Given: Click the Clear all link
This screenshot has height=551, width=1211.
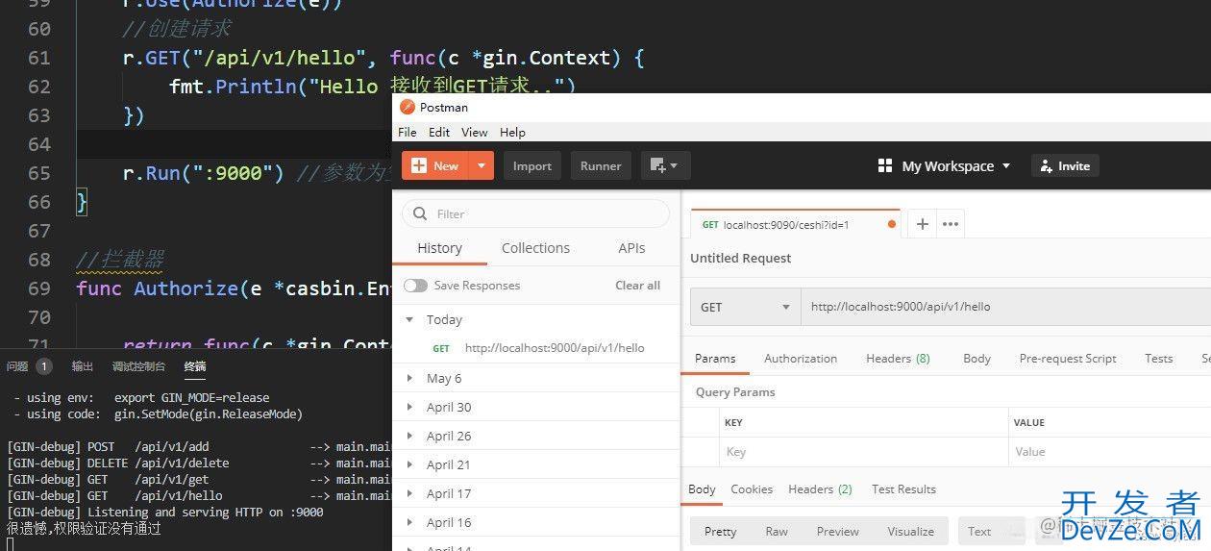Looking at the screenshot, I should pyautogui.click(x=637, y=286).
